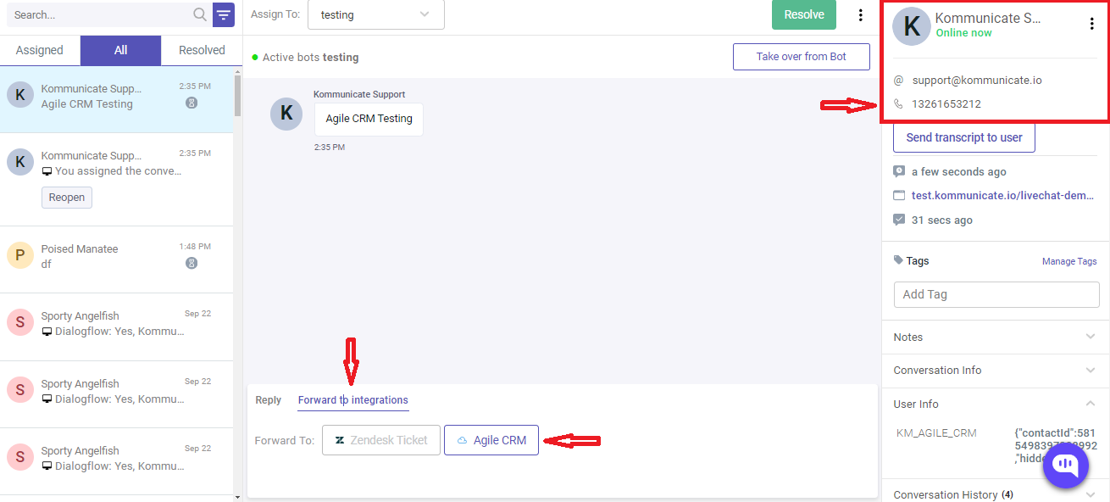Viewport: 1110px width, 502px height.
Task: Click the Zendesk logo icon
Action: tap(340, 441)
